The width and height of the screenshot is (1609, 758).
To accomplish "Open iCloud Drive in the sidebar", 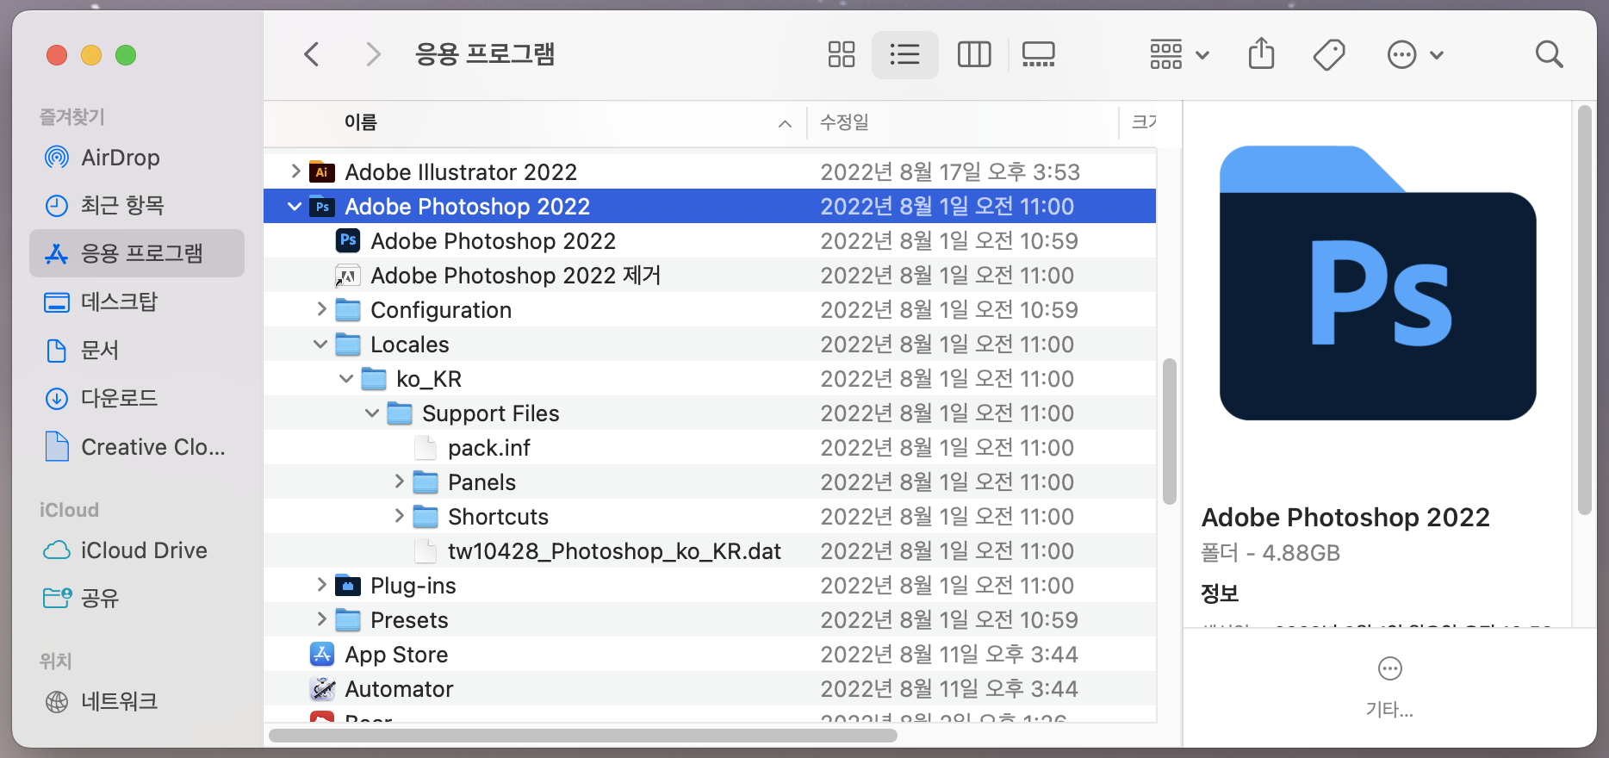I will pyautogui.click(x=138, y=550).
